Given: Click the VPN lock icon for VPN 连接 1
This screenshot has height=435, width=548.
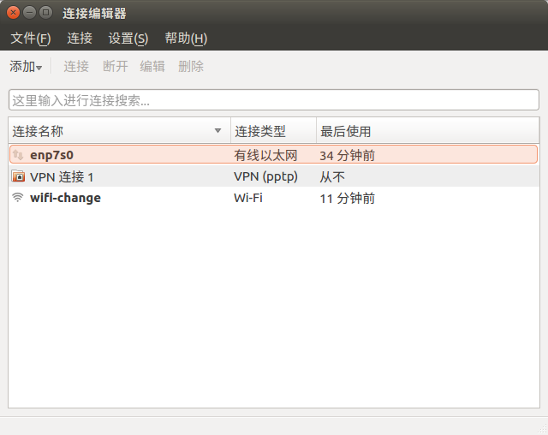Looking at the screenshot, I should [18, 176].
